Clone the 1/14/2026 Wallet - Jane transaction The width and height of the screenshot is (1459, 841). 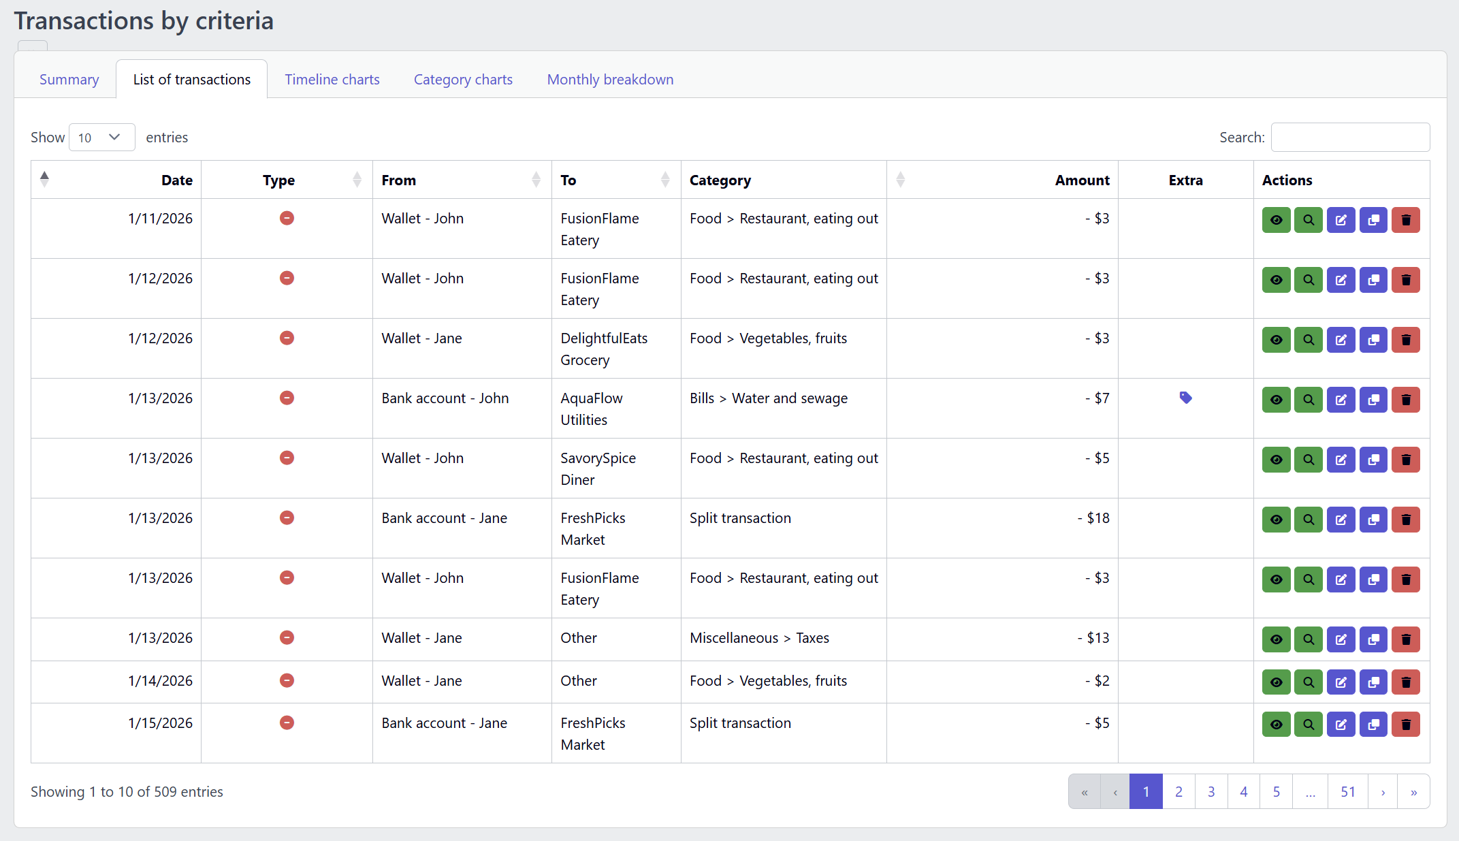click(1373, 682)
